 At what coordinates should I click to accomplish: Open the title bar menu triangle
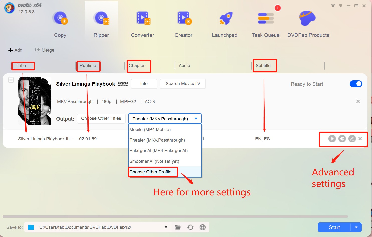(341, 6)
